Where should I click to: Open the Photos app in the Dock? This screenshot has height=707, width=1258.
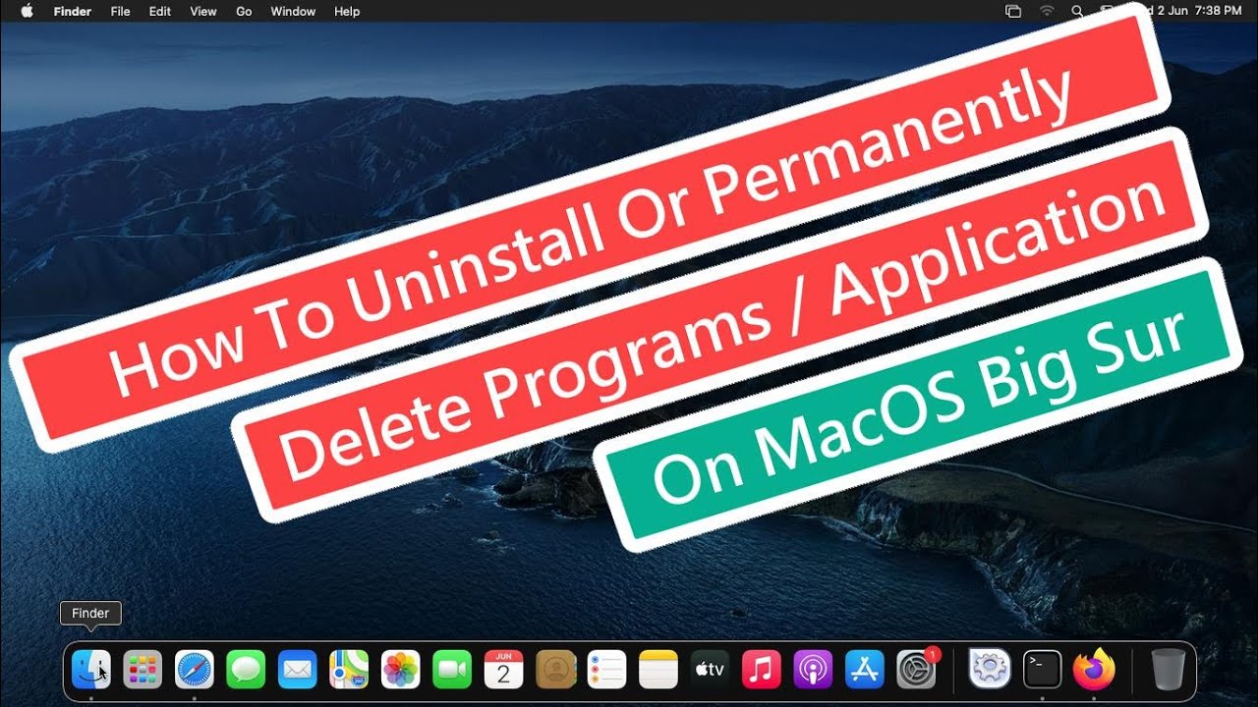[x=401, y=670]
